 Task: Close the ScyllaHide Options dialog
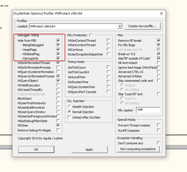(x=161, y=13)
